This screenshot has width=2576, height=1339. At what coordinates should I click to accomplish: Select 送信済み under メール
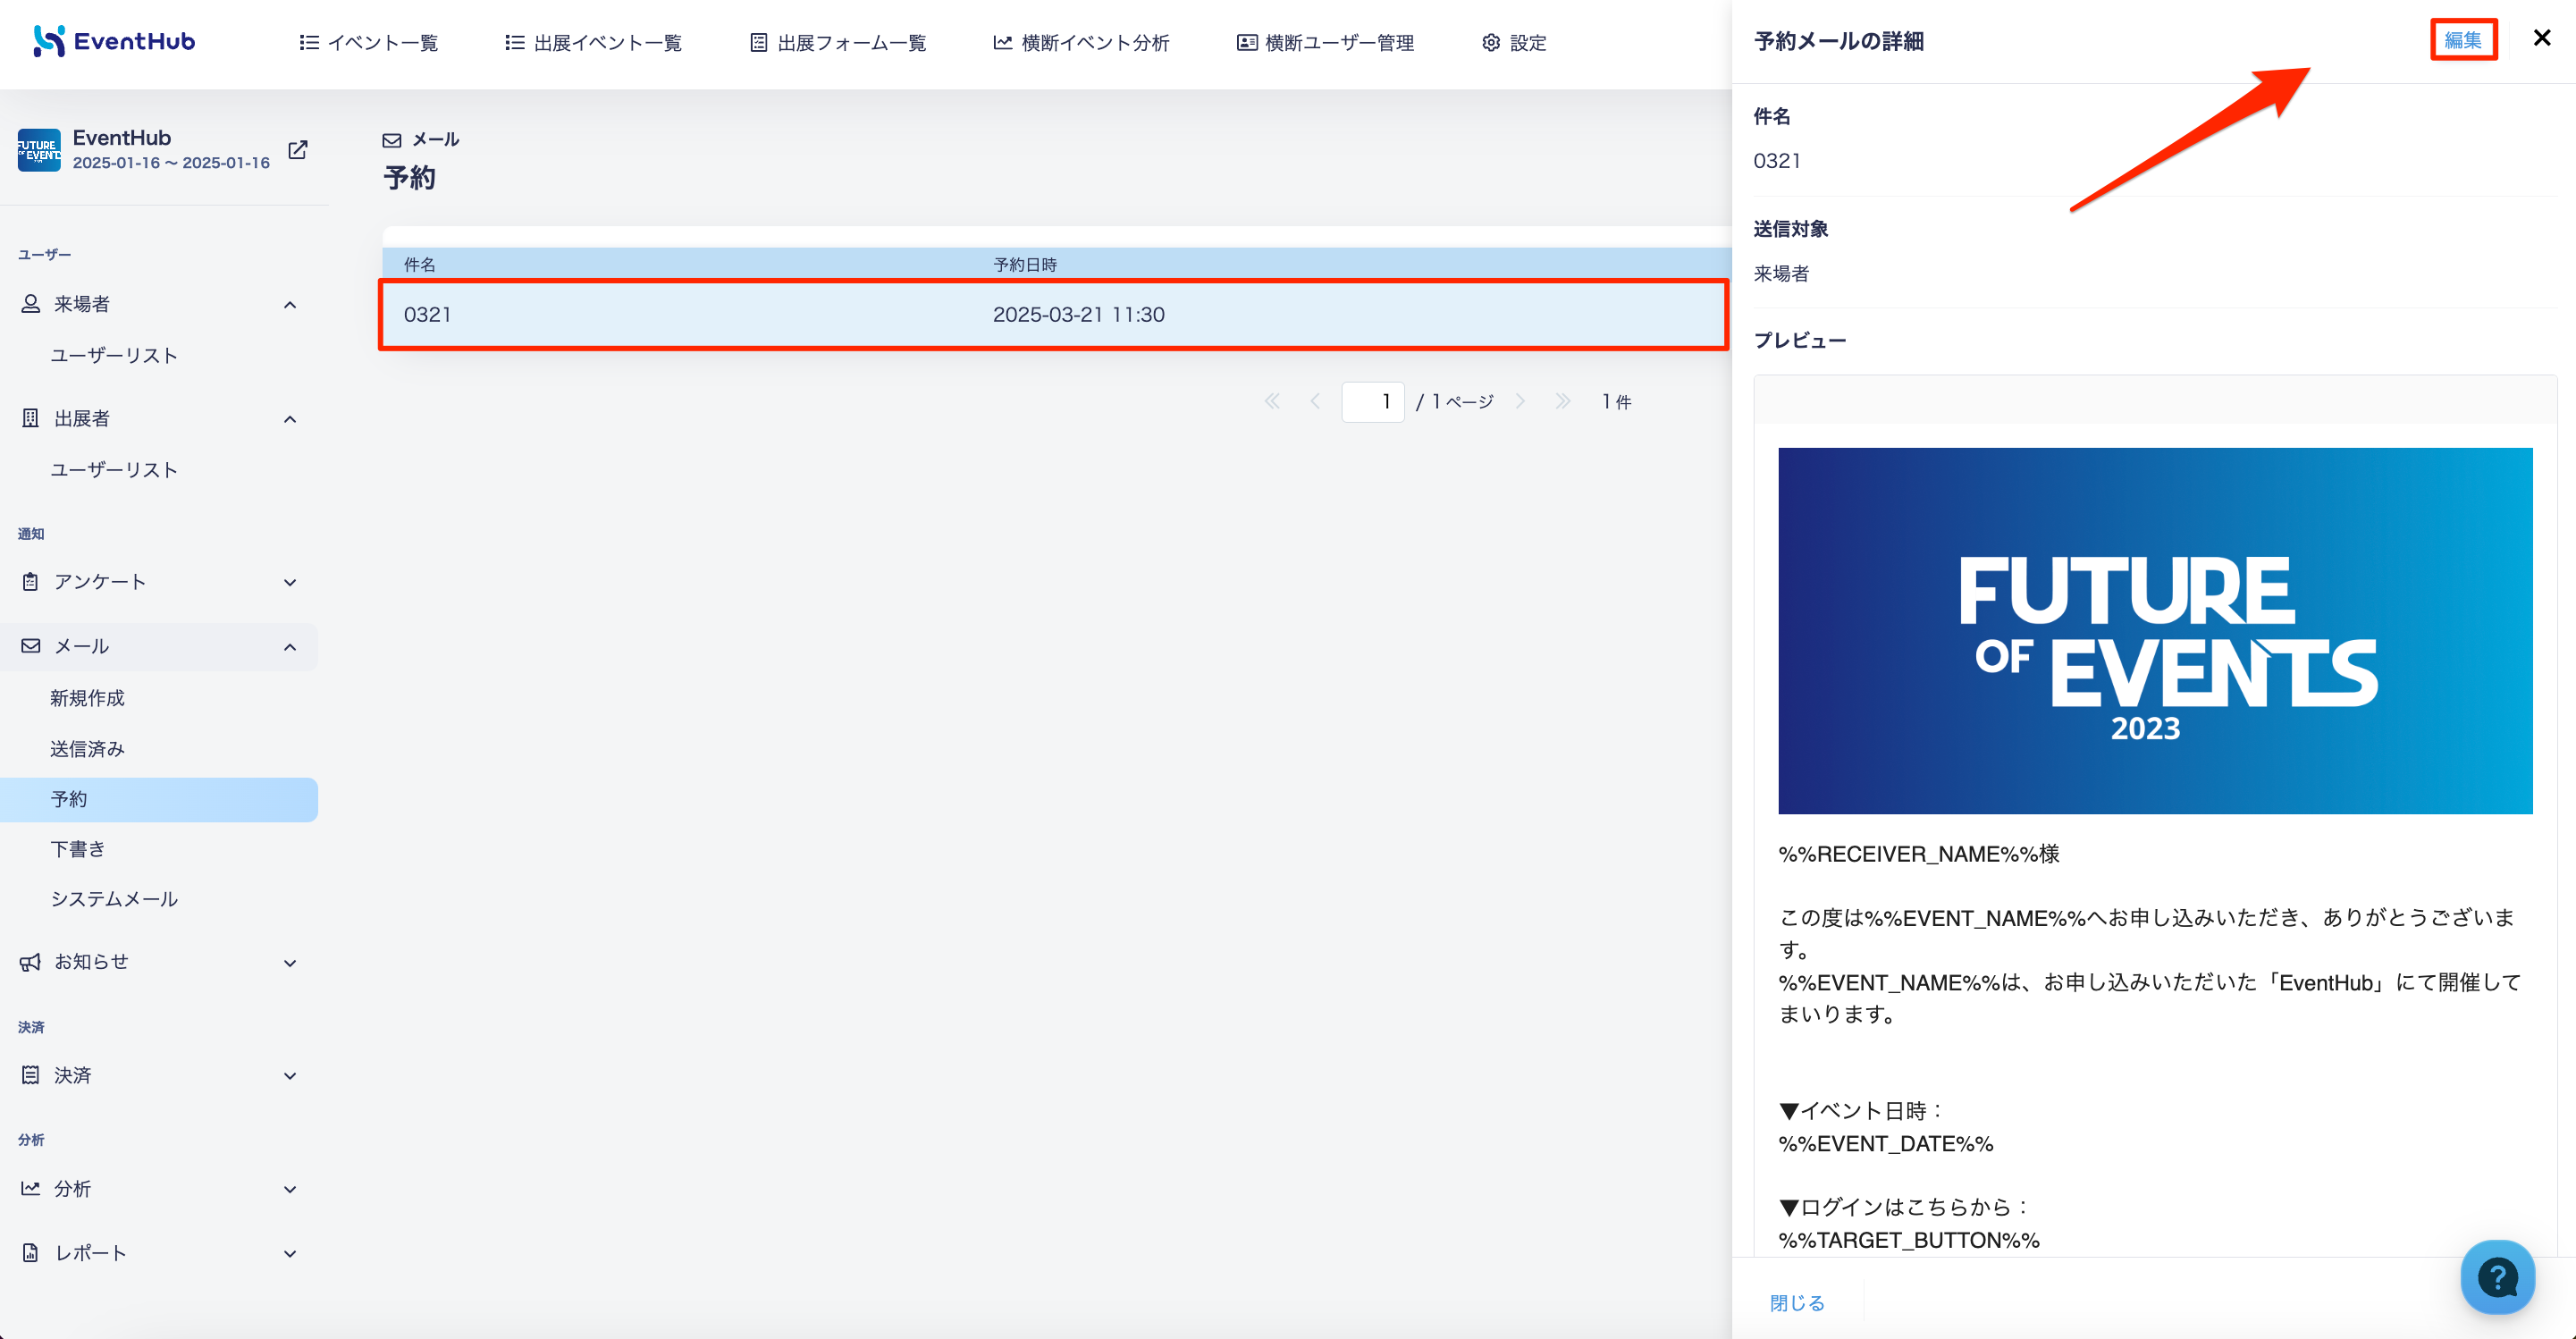pos(88,749)
